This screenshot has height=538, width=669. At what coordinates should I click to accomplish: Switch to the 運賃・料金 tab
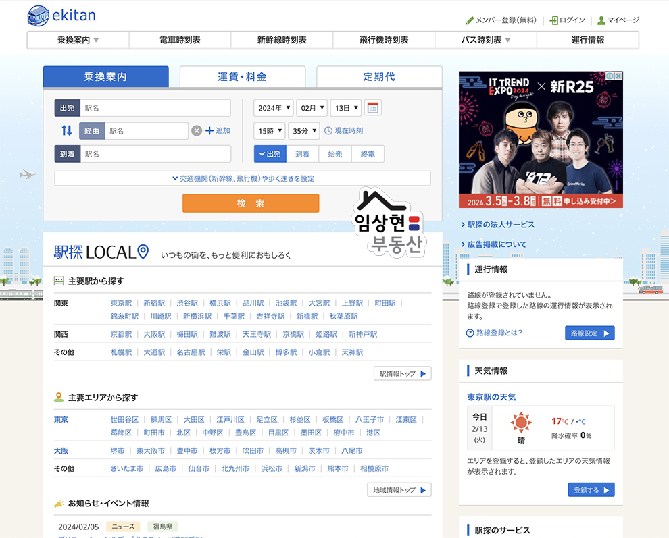click(x=243, y=77)
